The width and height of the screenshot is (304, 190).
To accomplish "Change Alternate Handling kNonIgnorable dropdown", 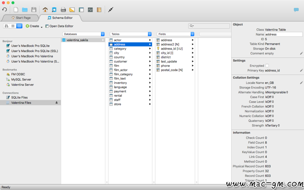I will point(276,92).
